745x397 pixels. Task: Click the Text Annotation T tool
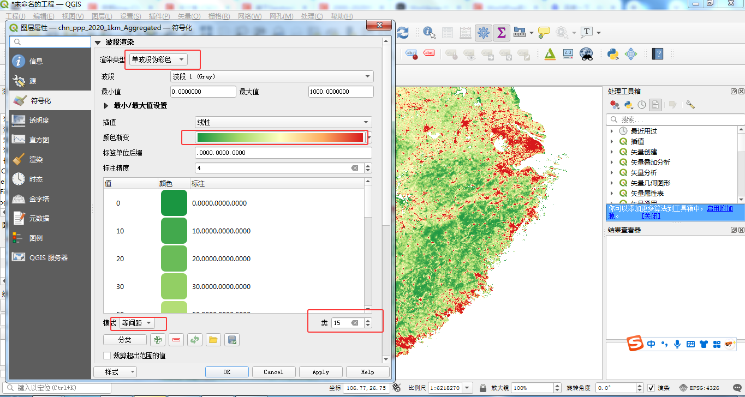[587, 33]
